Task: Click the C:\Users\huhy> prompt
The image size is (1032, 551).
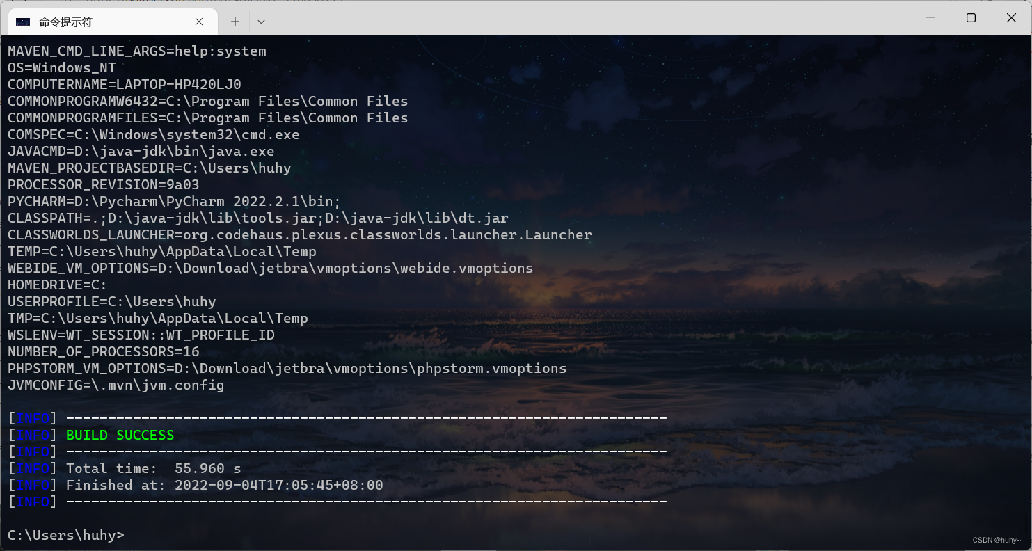Action: (x=66, y=535)
